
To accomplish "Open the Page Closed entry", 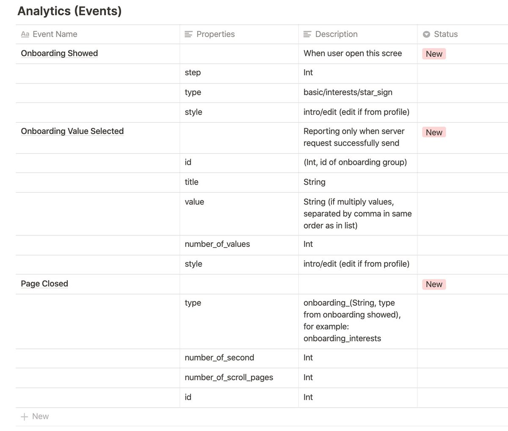I will (x=44, y=284).
